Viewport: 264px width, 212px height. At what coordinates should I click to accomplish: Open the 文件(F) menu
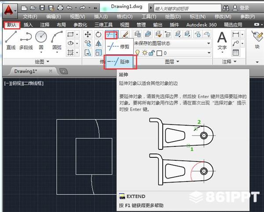(x=30, y=17)
